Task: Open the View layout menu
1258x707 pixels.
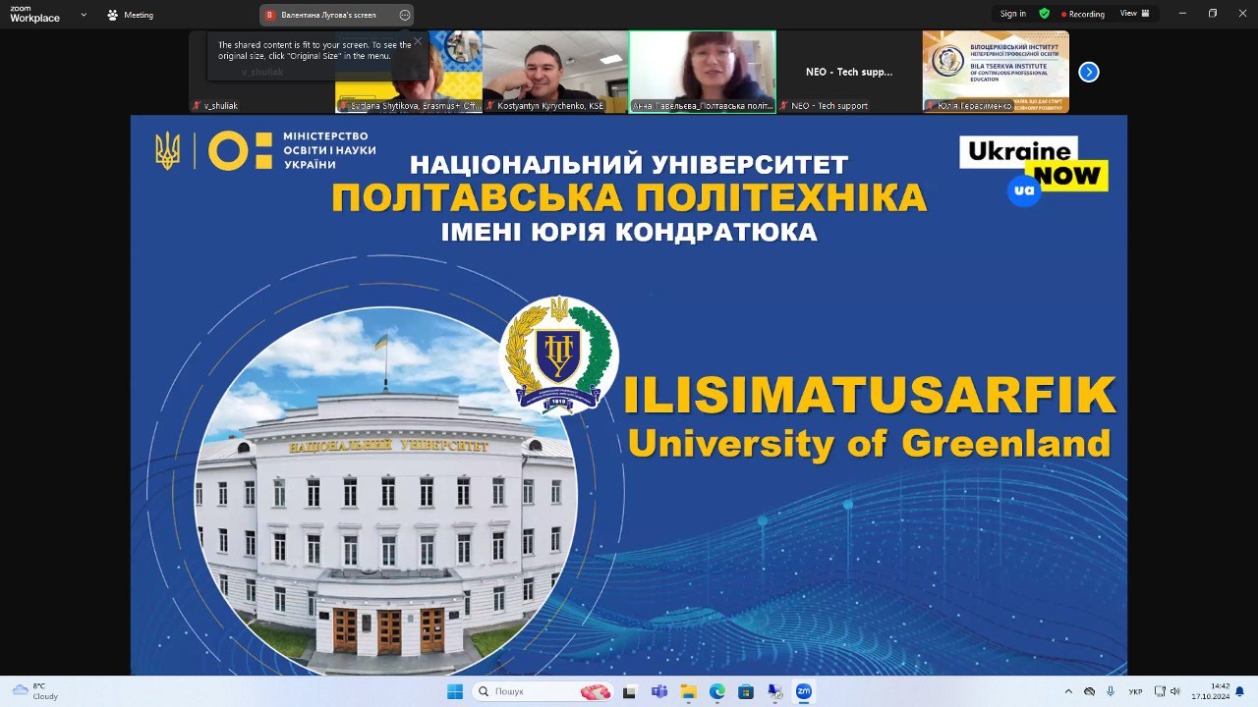Action: click(1135, 14)
